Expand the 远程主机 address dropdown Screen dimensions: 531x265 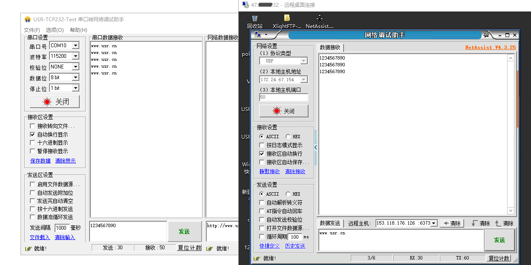(x=434, y=223)
